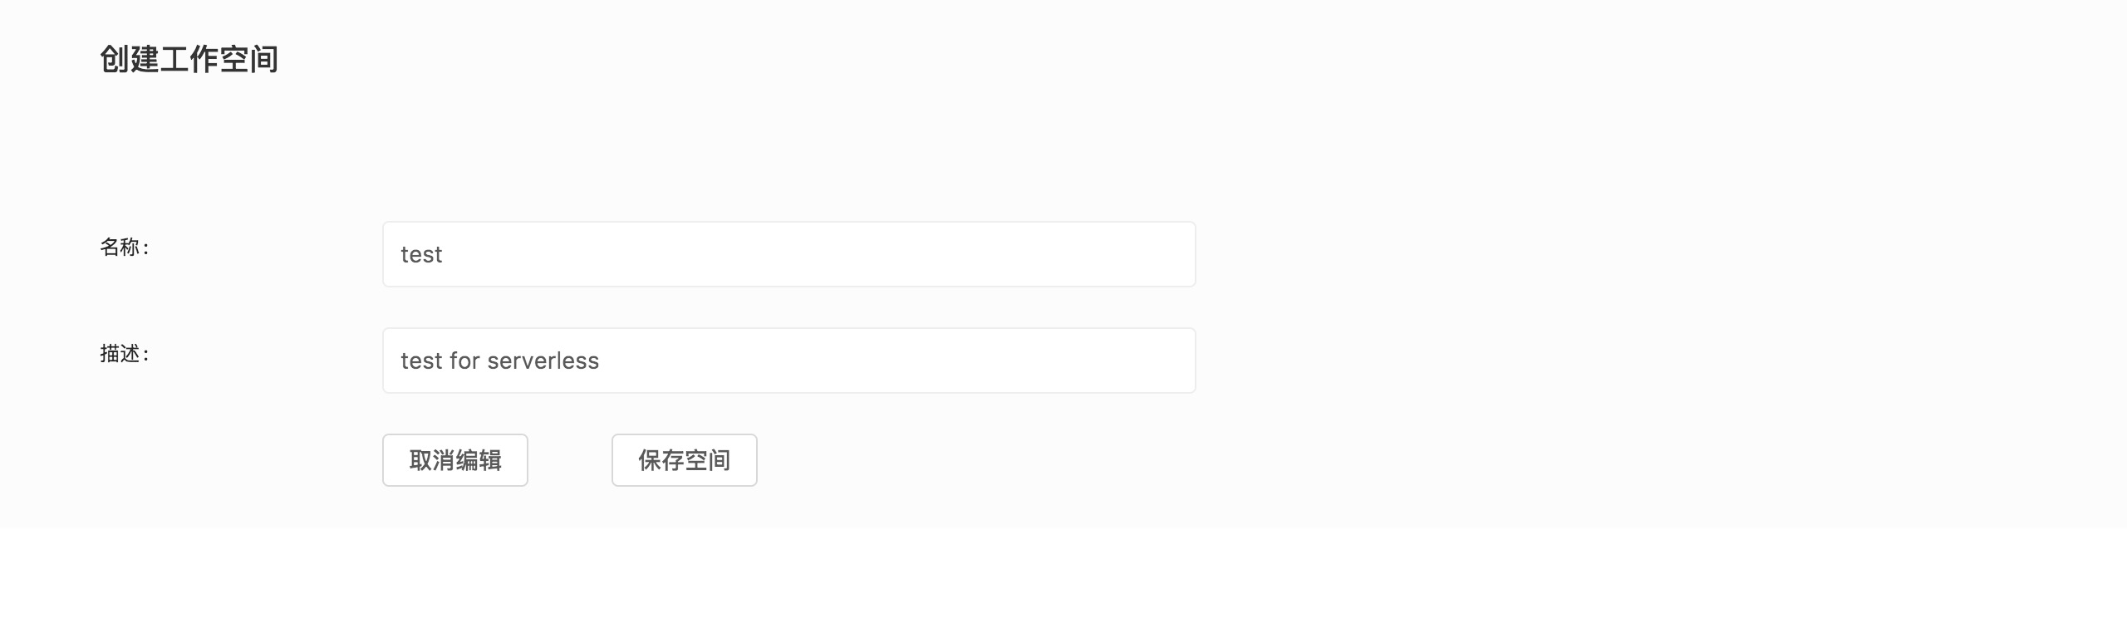Click the 保存空间 button

coord(684,460)
